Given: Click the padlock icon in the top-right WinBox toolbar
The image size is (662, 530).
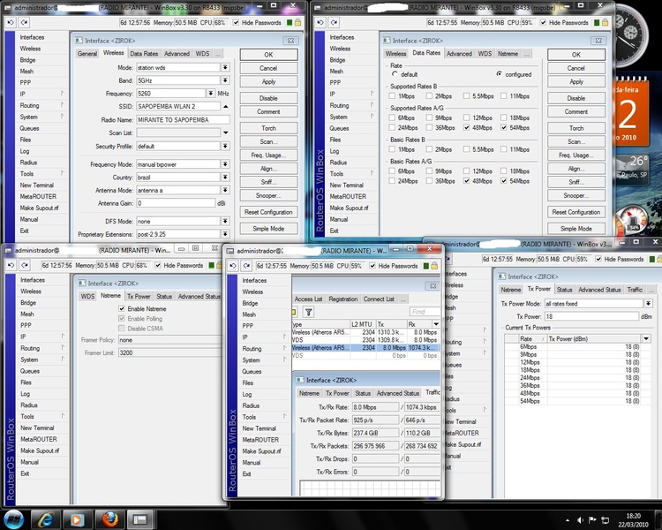Looking at the screenshot, I should [606, 22].
